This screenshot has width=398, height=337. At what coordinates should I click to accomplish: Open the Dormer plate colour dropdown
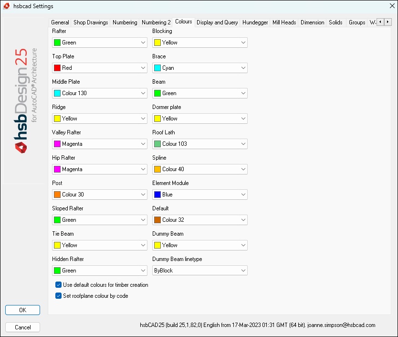pyautogui.click(x=200, y=119)
